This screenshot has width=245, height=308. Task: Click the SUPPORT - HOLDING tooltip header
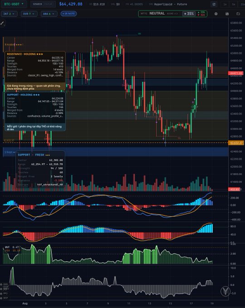24,95
